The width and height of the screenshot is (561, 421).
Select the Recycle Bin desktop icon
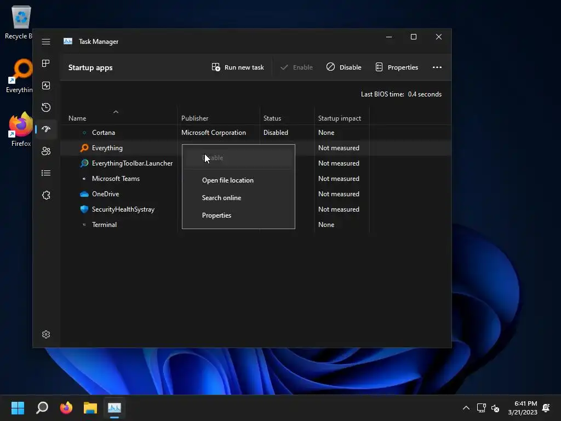point(19,22)
